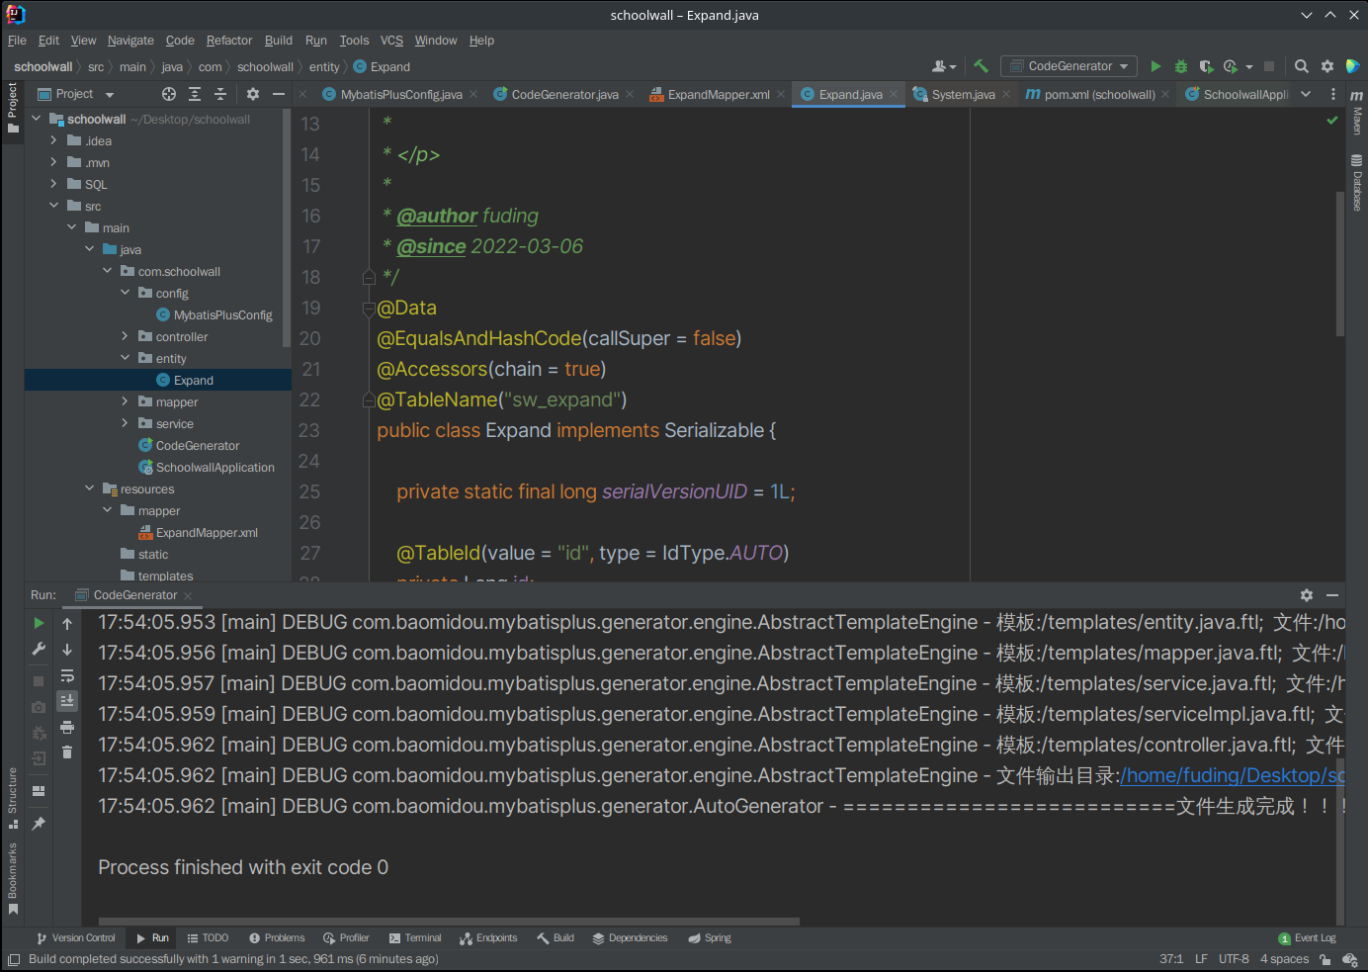The image size is (1368, 972).
Task: Expand the mapper package under com.schoolwall
Action: [x=126, y=401]
